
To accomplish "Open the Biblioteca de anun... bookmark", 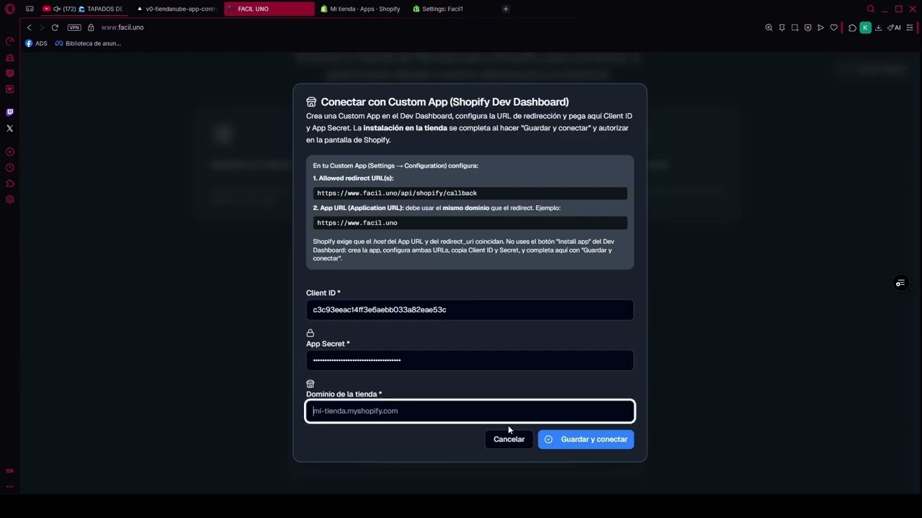I will 88,43.
